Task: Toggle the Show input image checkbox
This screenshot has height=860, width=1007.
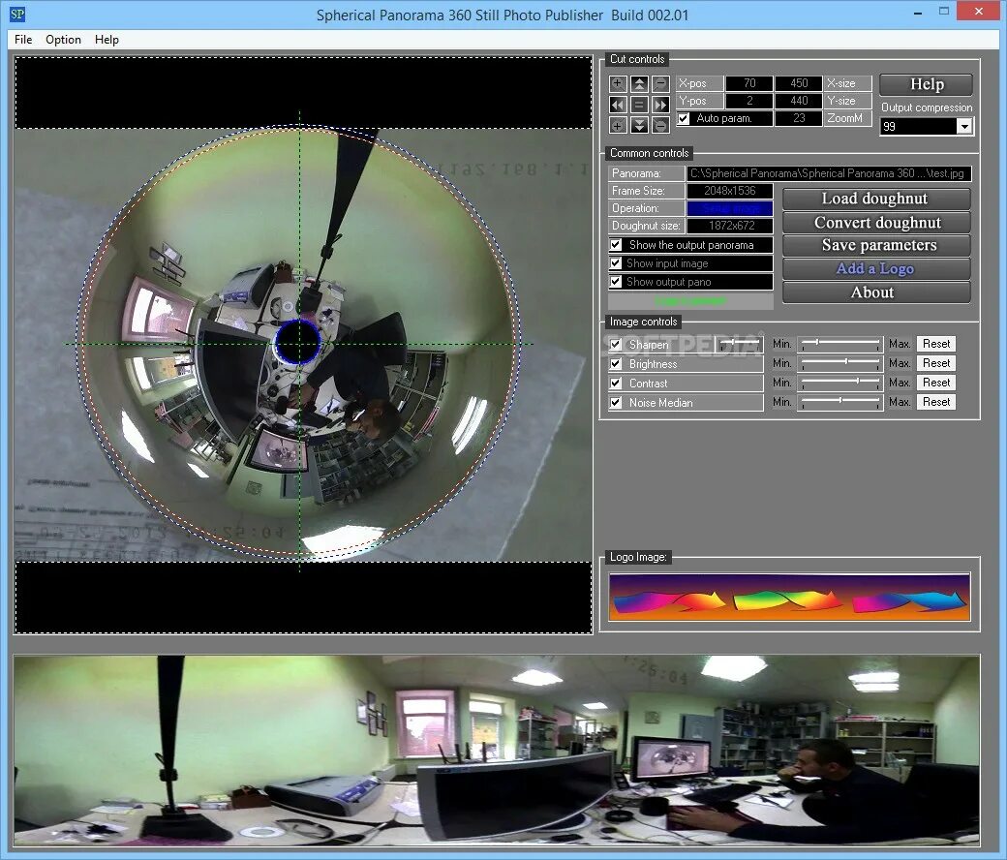Action: [x=616, y=263]
